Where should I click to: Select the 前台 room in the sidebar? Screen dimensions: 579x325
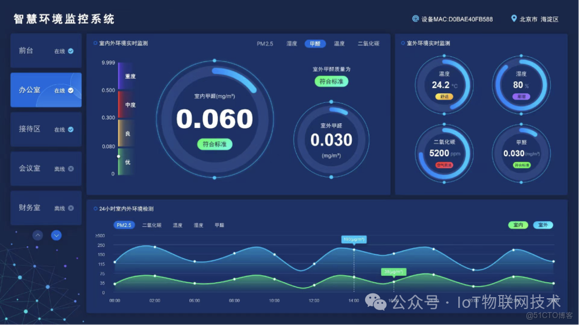coord(46,50)
